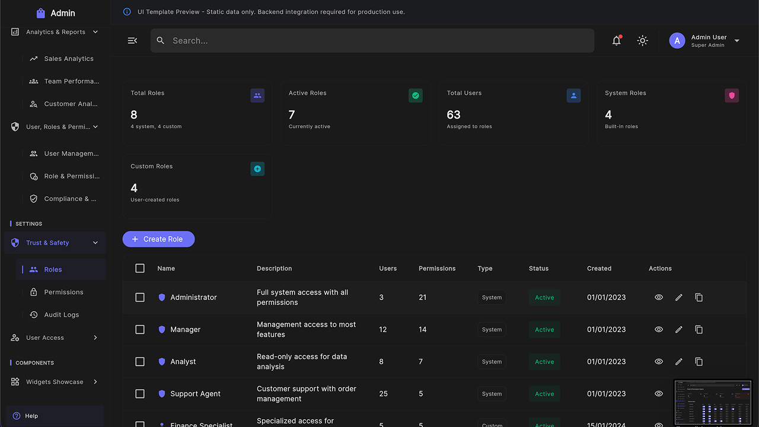Screen dimensions: 759x427
Task: Click the Search input field
Action: tap(372, 40)
